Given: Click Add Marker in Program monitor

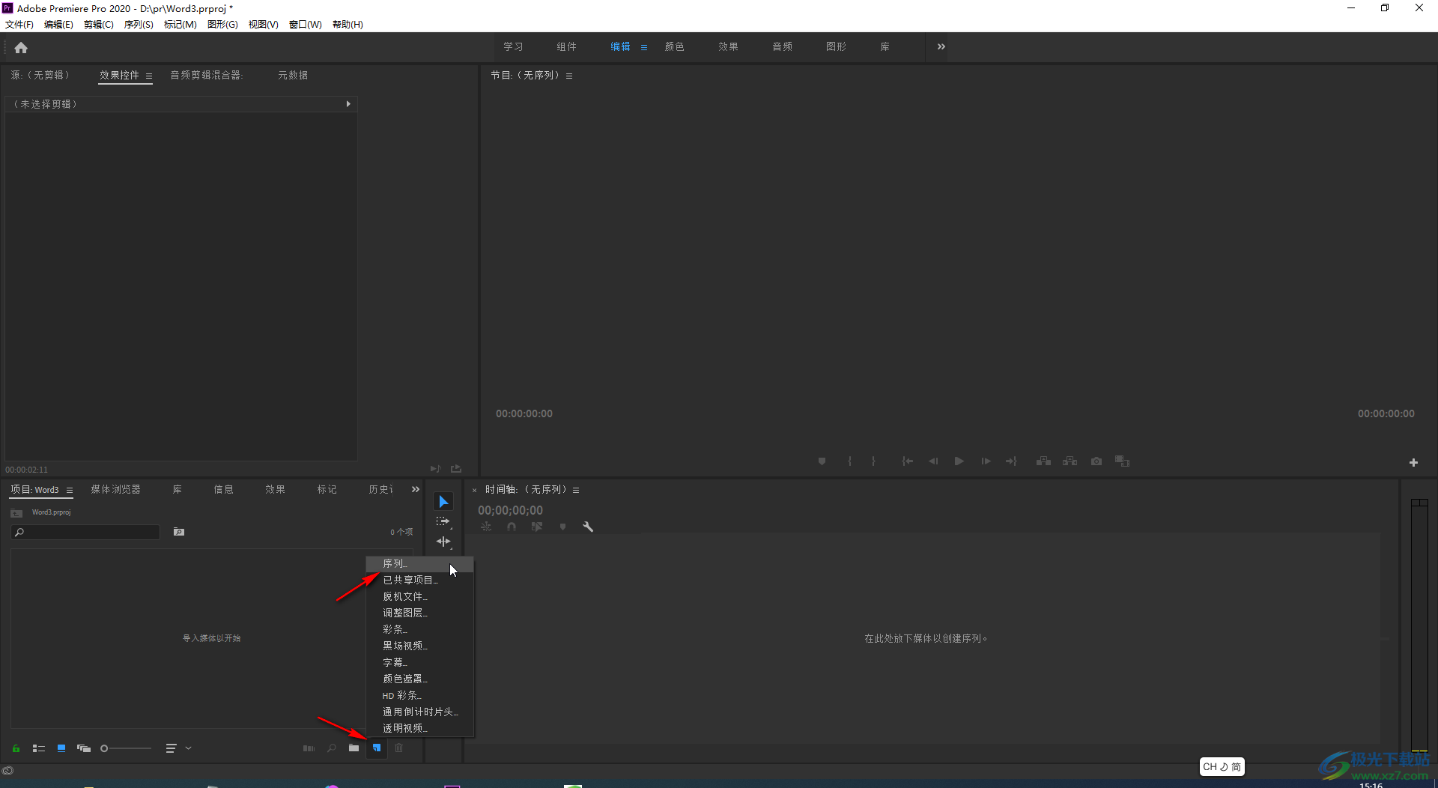Looking at the screenshot, I should point(822,461).
